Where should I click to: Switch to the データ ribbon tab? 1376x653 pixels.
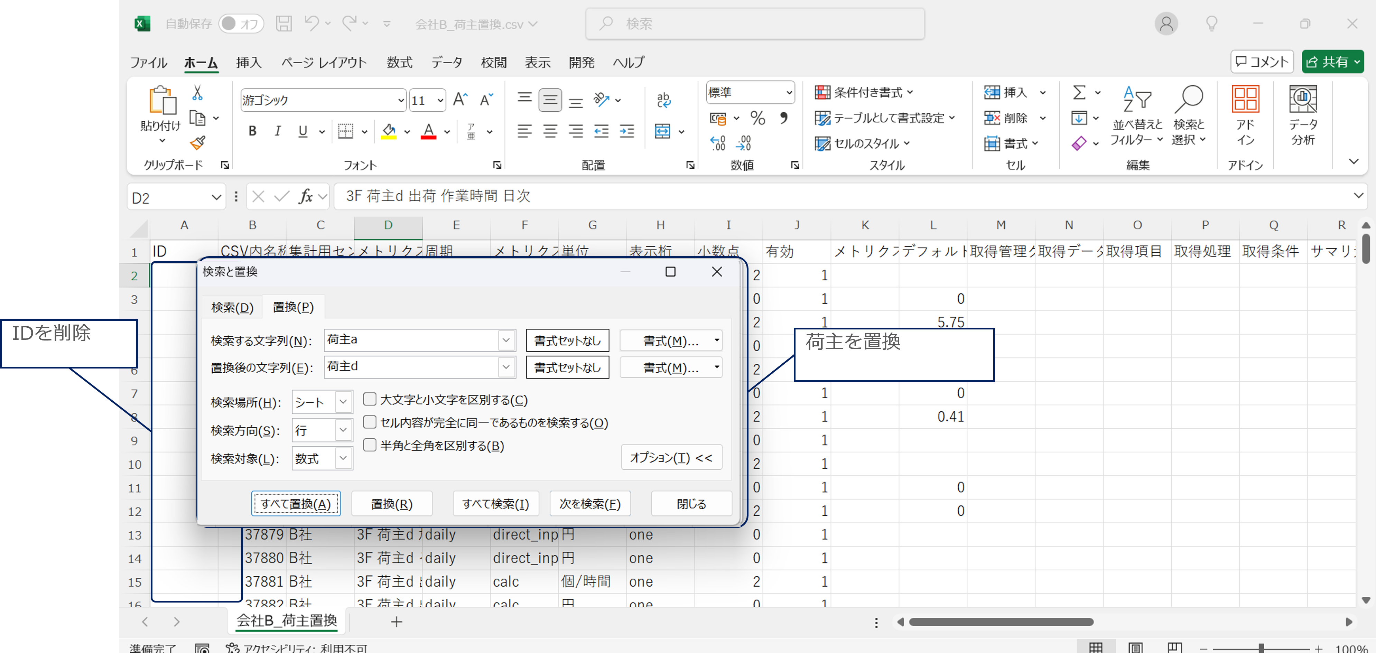[447, 63]
